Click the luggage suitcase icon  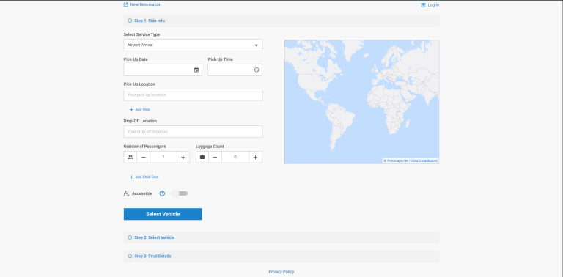coord(202,157)
